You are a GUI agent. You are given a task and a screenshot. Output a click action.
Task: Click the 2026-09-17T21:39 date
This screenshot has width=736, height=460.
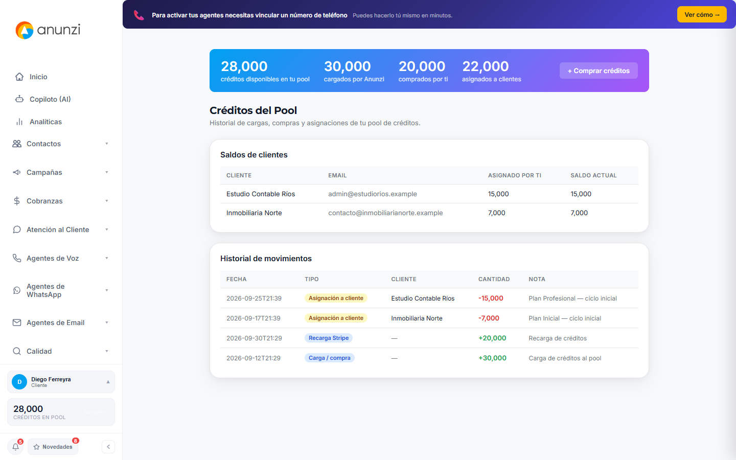[x=254, y=318]
